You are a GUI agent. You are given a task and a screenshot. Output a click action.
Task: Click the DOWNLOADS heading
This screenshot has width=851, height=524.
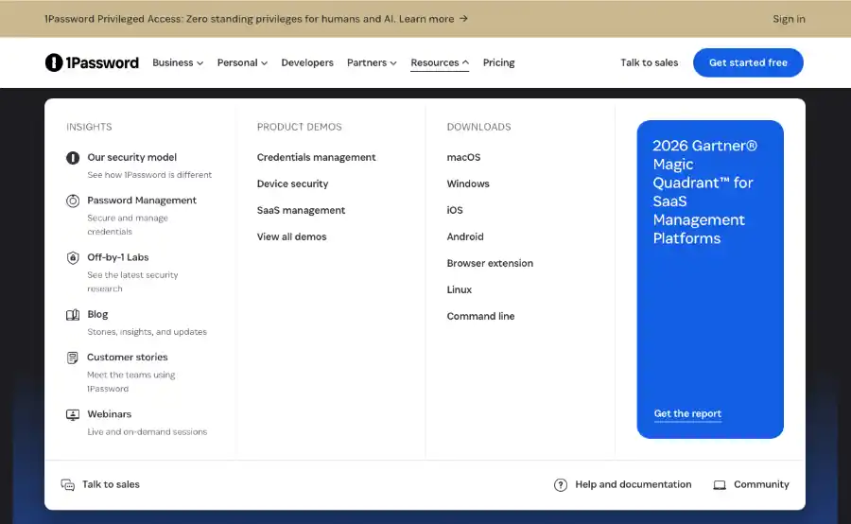pyautogui.click(x=478, y=127)
